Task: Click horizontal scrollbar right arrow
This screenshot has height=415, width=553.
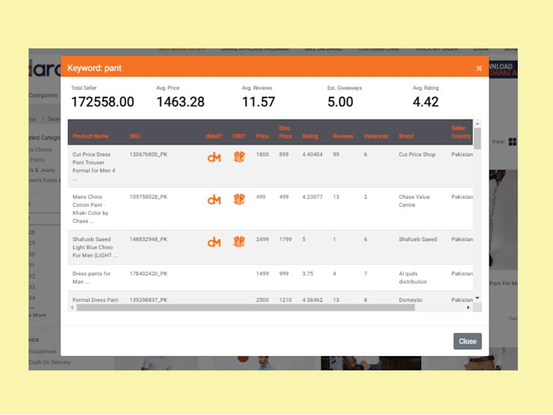Action: pyautogui.click(x=469, y=307)
